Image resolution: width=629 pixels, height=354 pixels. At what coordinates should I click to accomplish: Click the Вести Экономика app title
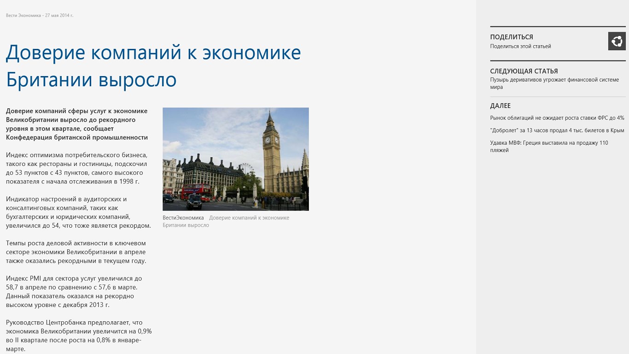pos(21,15)
